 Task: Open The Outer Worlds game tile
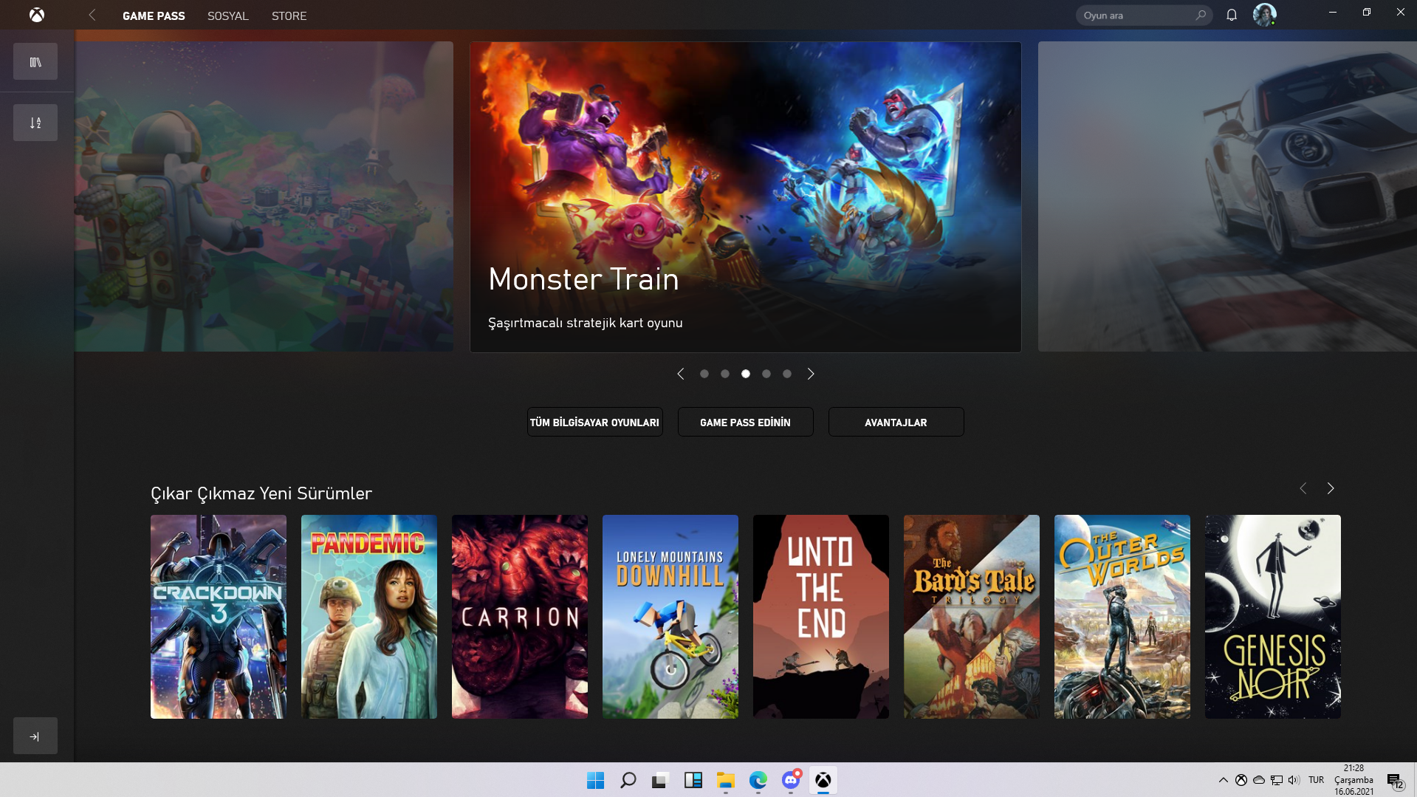click(x=1122, y=617)
